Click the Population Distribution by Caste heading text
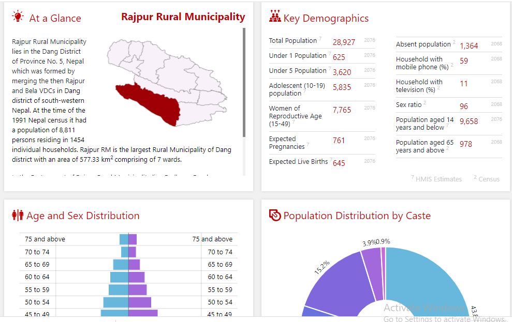Screen dimensions: 512x322 357,216
